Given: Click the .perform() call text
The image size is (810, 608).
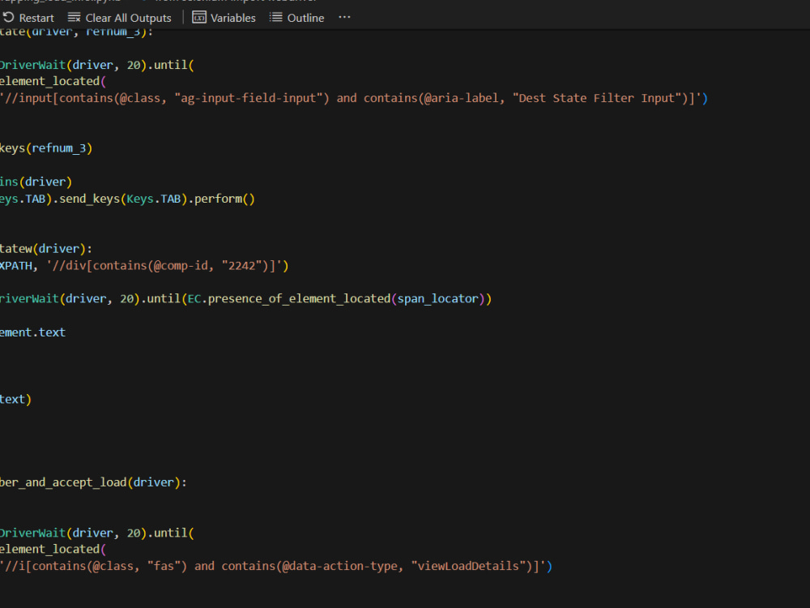Looking at the screenshot, I should [221, 199].
